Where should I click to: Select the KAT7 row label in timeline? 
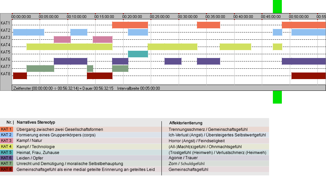[x=6, y=67]
